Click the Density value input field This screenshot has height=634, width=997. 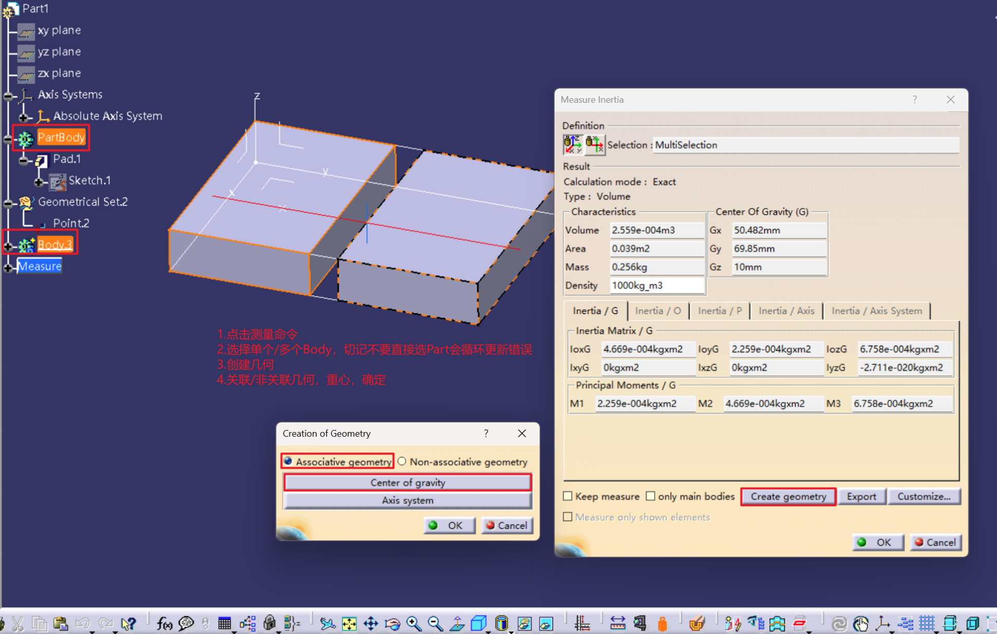tap(656, 285)
